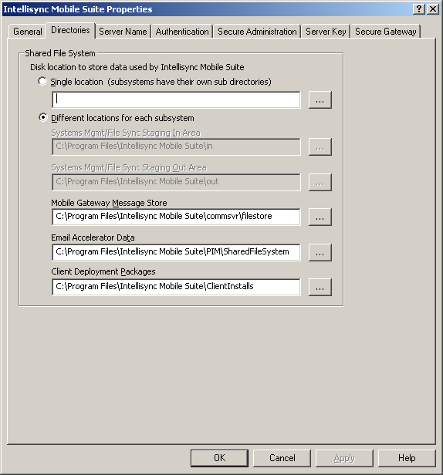
Task: Open the Server Name tab
Action: (x=123, y=32)
